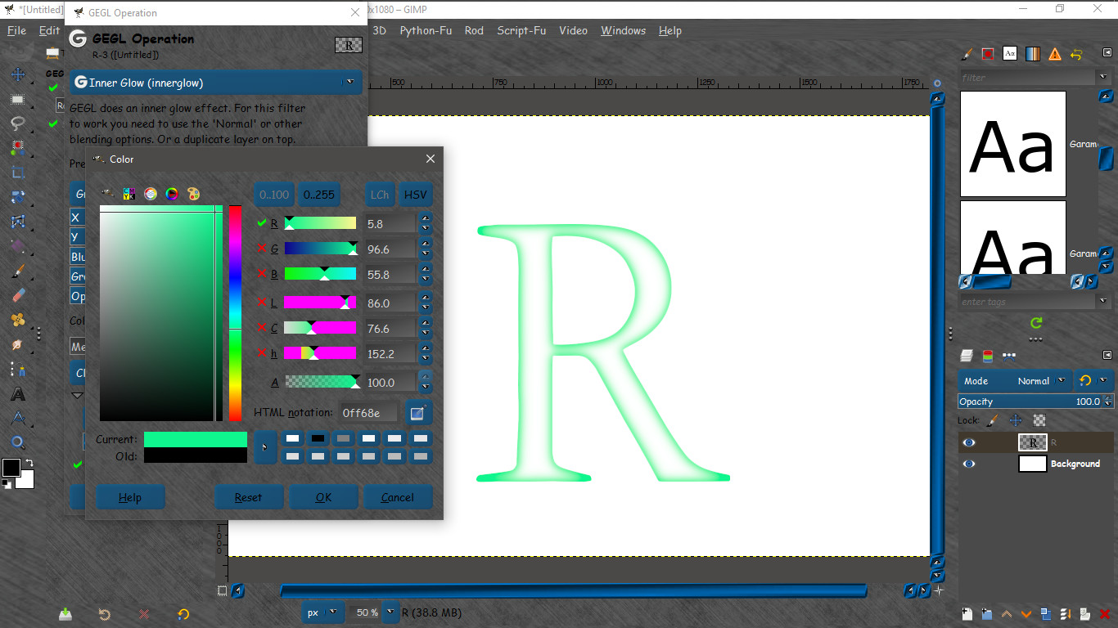Pick color from screen with eyedropper button
This screenshot has width=1118, height=628.
pyautogui.click(x=419, y=413)
